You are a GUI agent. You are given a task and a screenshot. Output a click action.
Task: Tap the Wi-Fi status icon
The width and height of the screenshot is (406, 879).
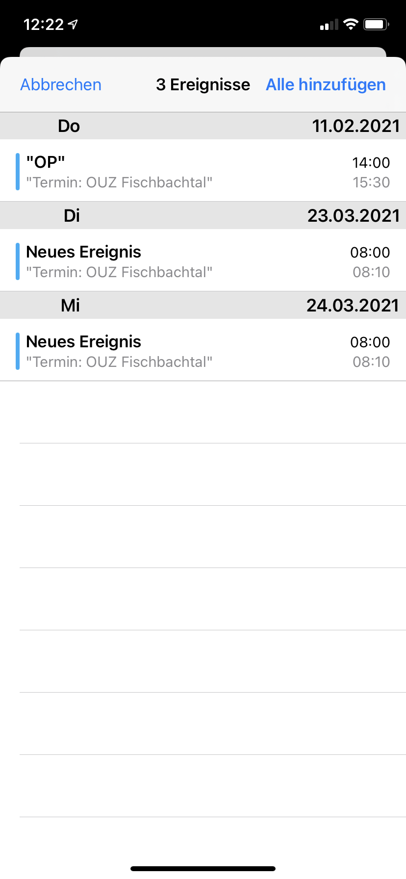coord(351,24)
